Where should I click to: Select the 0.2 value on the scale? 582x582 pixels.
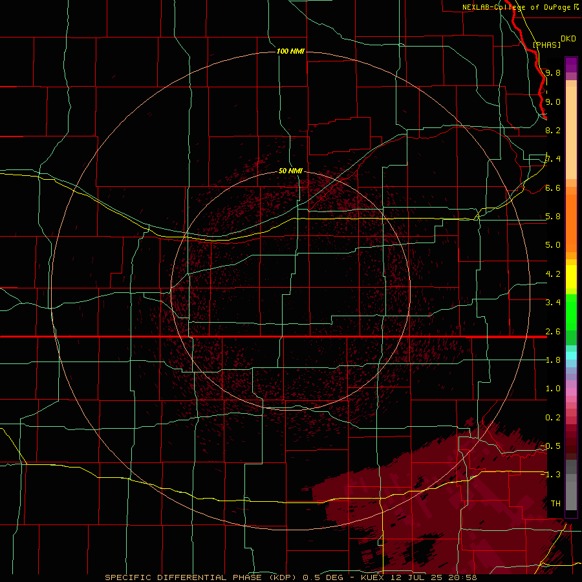[553, 417]
